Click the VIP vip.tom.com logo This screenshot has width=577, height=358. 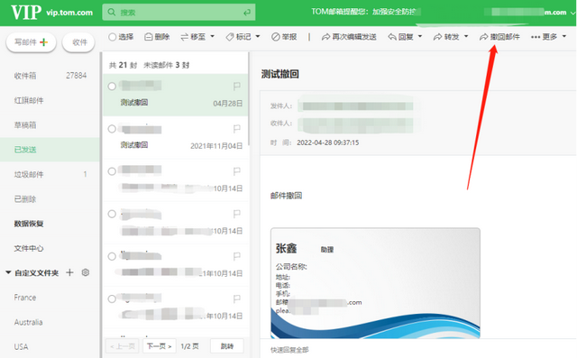(x=51, y=12)
